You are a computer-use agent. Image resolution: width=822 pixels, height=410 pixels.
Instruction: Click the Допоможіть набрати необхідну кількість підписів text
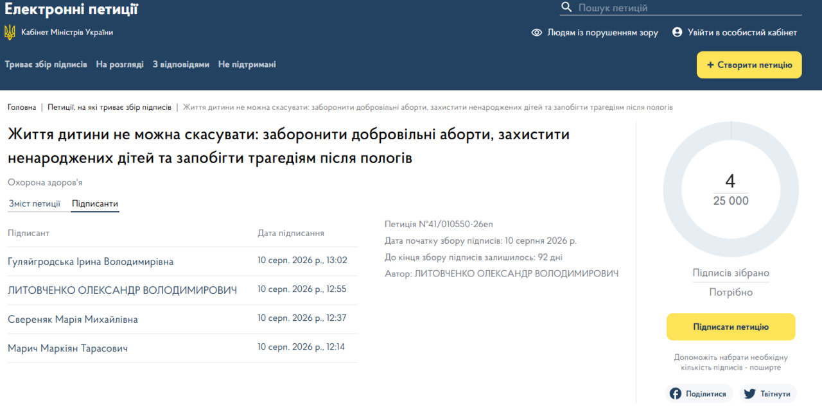[731, 363]
